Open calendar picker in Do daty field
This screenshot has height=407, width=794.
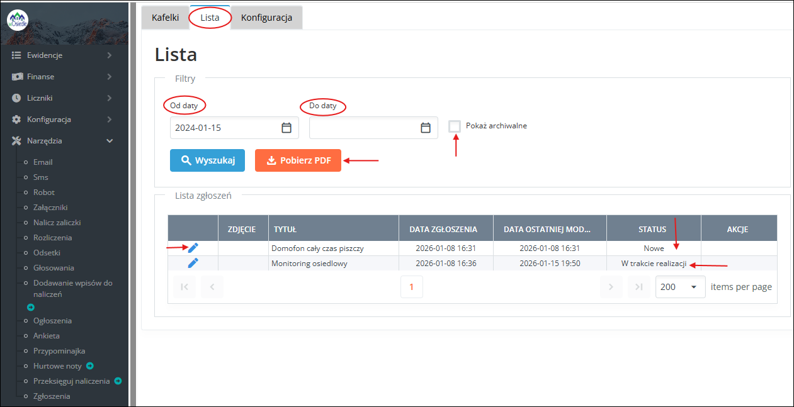(426, 128)
